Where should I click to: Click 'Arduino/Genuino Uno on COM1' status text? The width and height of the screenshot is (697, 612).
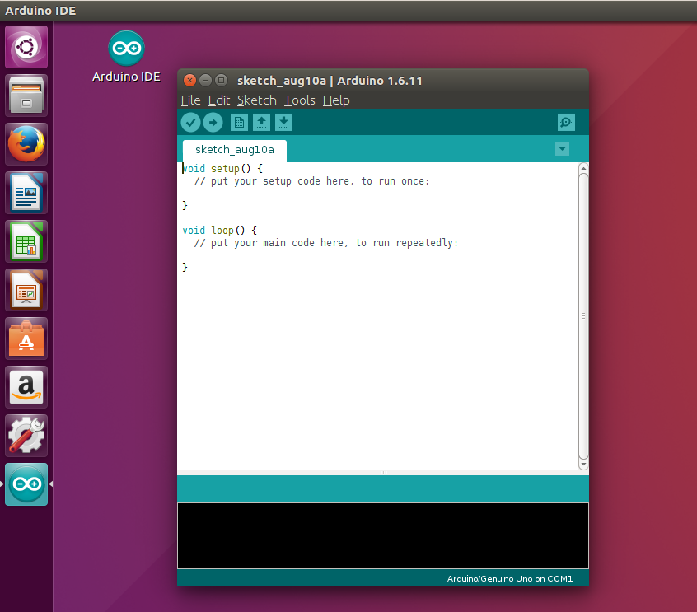coord(510,579)
